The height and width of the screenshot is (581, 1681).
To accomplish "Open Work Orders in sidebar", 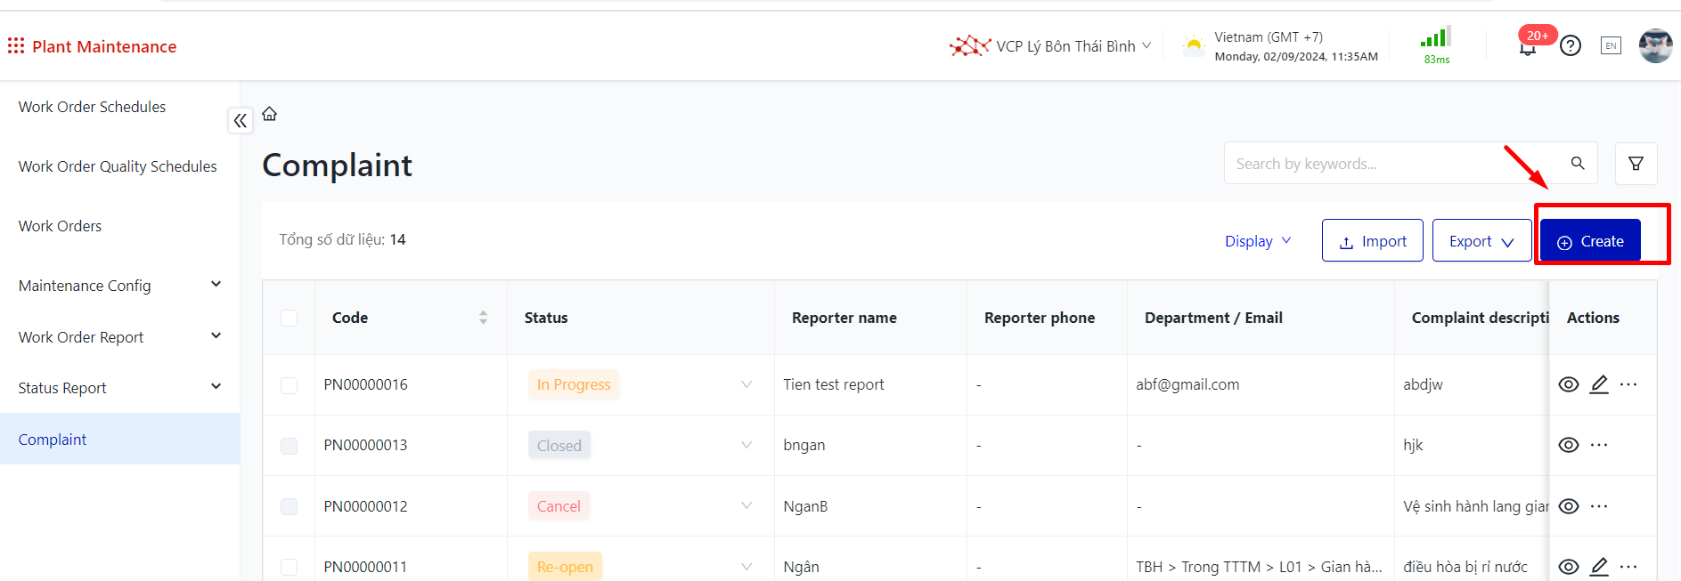I will tap(61, 226).
